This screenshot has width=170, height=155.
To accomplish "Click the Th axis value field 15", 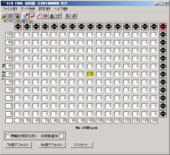I will click(9, 82).
